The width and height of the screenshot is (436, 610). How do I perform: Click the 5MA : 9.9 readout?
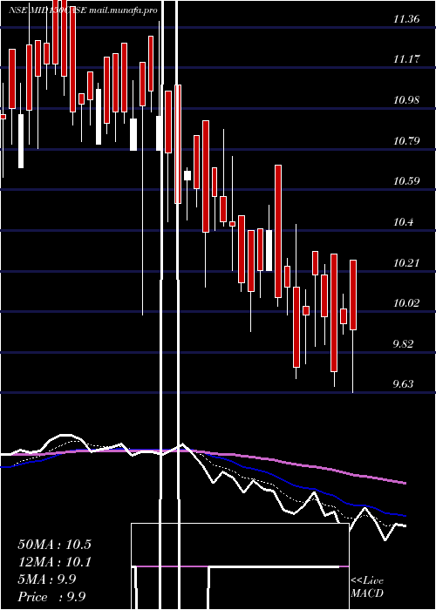(x=47, y=579)
